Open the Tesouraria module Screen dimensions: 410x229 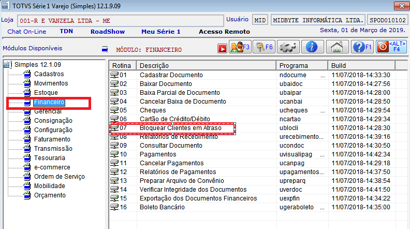(49, 158)
